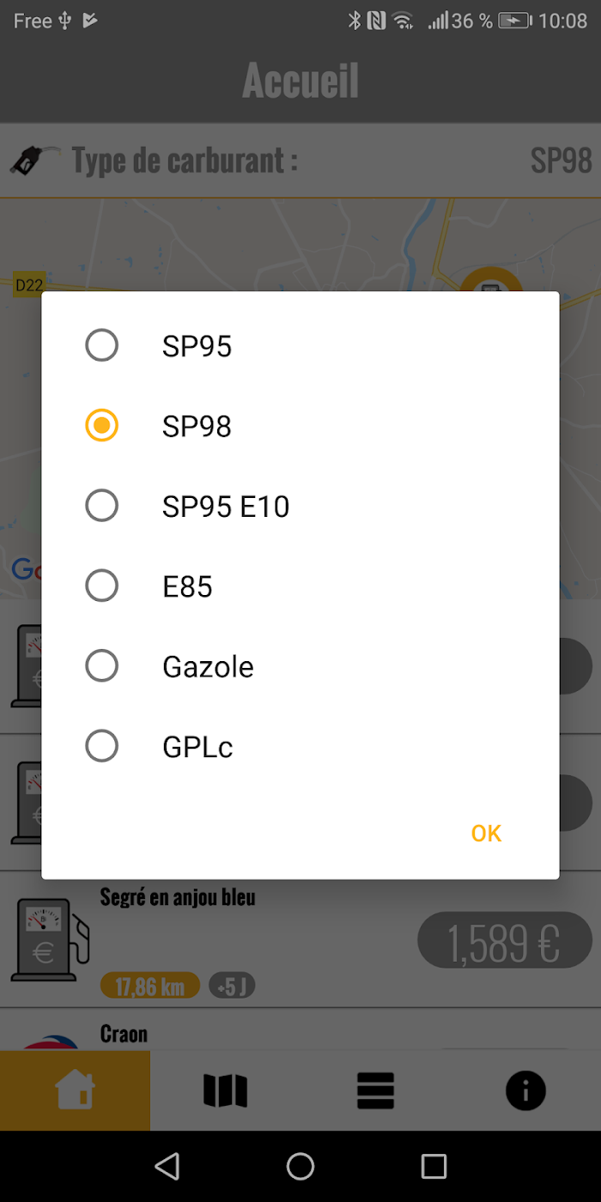Choose the GPLc radio option
This screenshot has width=601, height=1202.
point(101,746)
